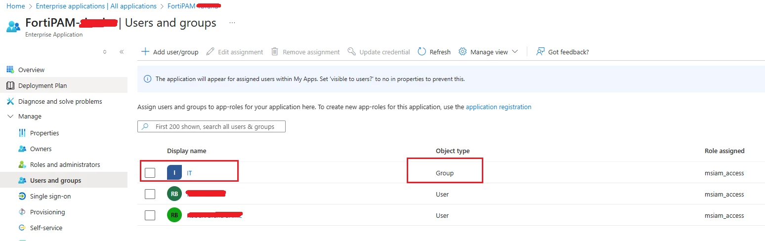Click the Update credential key icon
The height and width of the screenshot is (241, 765).
[x=351, y=51]
